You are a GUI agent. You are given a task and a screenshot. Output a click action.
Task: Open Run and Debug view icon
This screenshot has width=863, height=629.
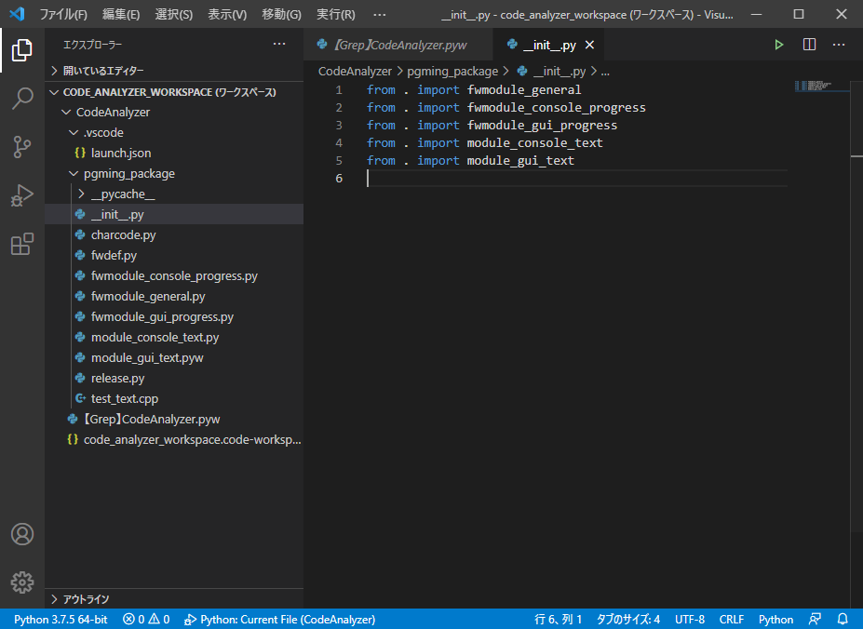pos(22,195)
